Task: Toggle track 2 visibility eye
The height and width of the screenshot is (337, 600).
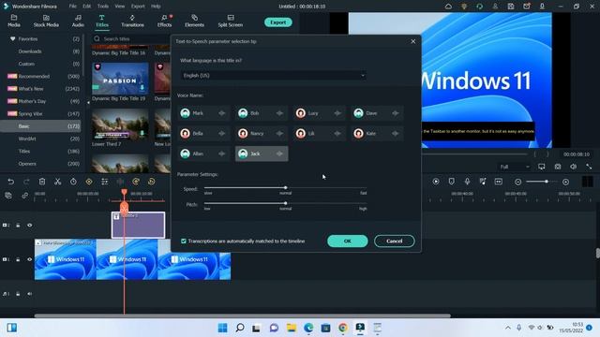Action: pyautogui.click(x=29, y=226)
